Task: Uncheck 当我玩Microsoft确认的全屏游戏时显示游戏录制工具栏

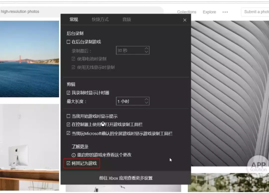Action: tap(68, 133)
